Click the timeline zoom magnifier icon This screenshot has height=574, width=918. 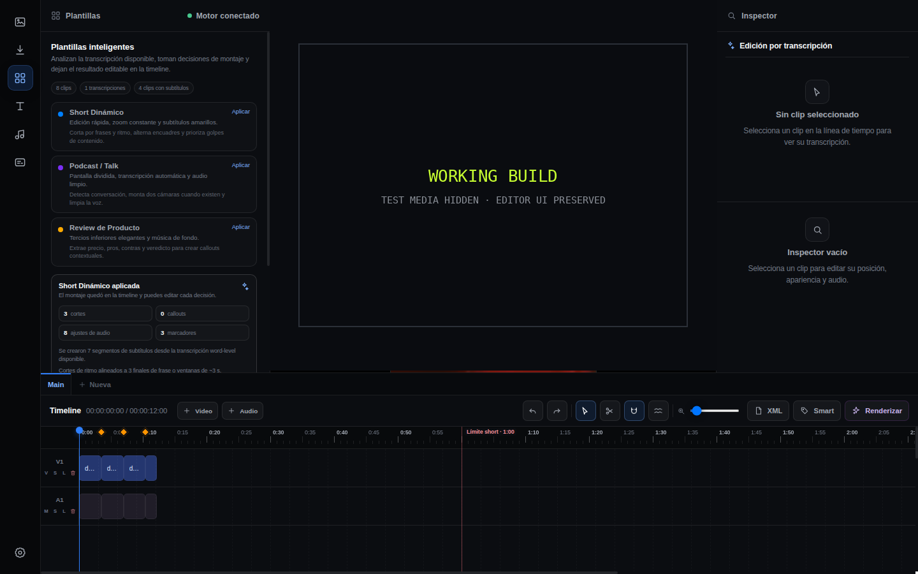tap(681, 411)
